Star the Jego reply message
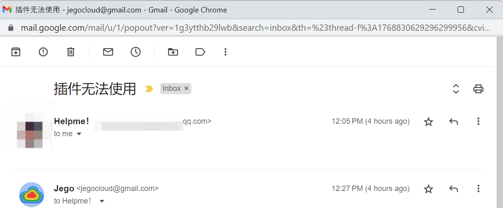503x208 pixels. [429, 189]
